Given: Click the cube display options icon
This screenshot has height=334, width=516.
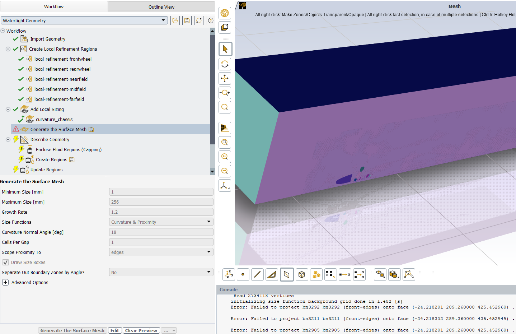Looking at the screenshot, I should click(225, 27).
